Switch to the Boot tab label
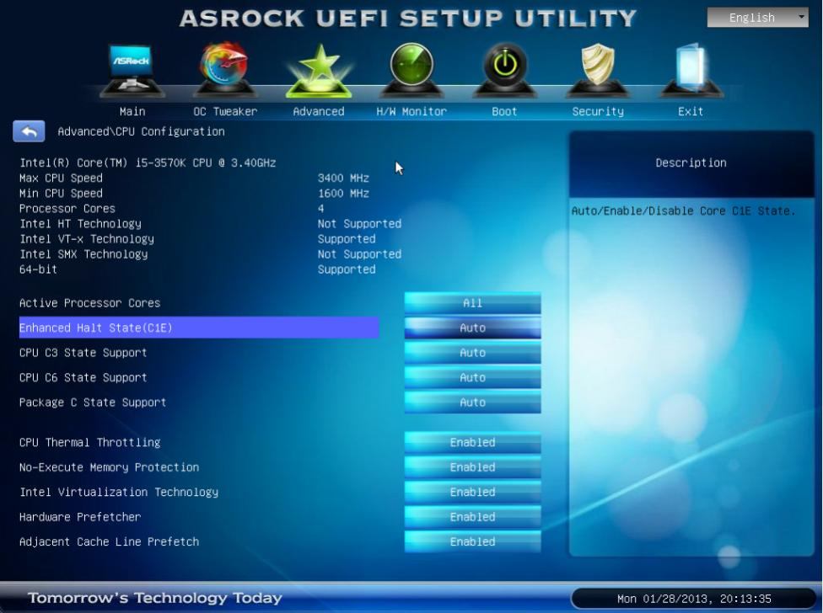Screen dimensions: 823x613 504,111
